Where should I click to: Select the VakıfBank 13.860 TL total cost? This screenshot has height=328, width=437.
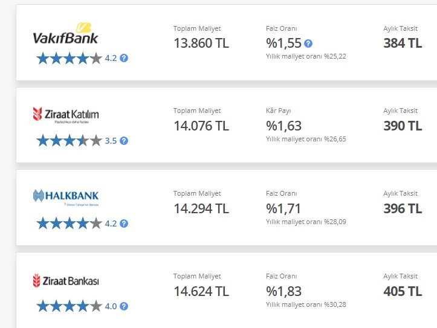click(x=201, y=43)
